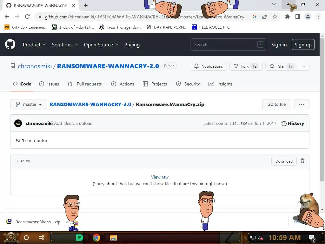The height and width of the screenshot is (244, 325).
Task: Click the lock site info icon
Action: coord(40,17)
